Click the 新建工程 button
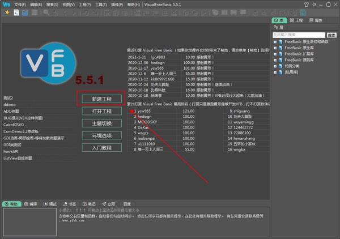Screen dimensions: 340x239 click(x=101, y=99)
